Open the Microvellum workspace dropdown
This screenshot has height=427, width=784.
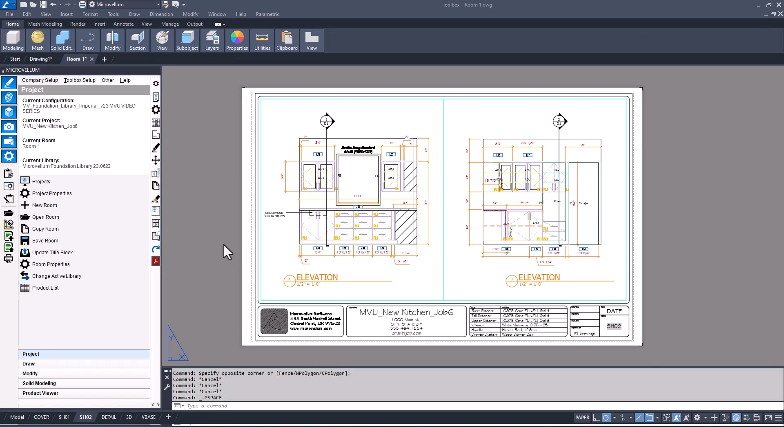tap(158, 4)
